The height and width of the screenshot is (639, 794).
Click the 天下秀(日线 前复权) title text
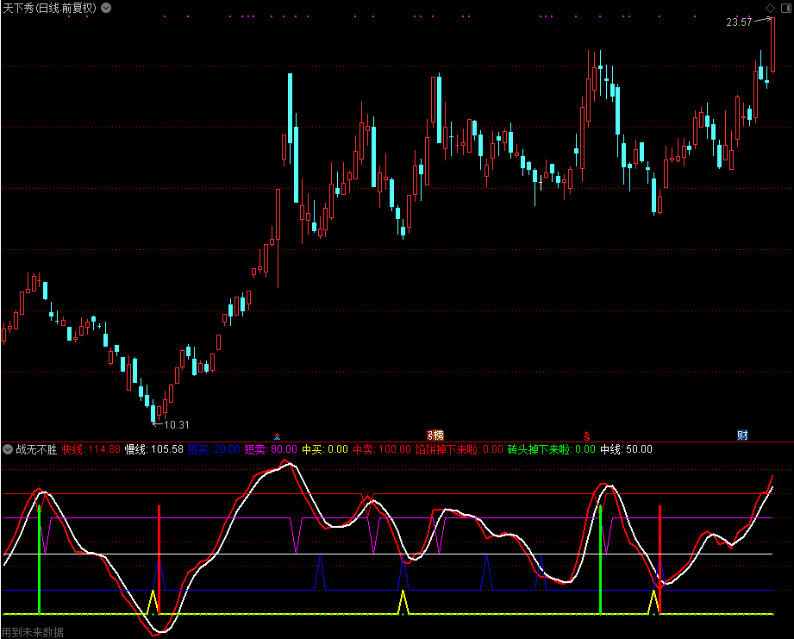49,7
